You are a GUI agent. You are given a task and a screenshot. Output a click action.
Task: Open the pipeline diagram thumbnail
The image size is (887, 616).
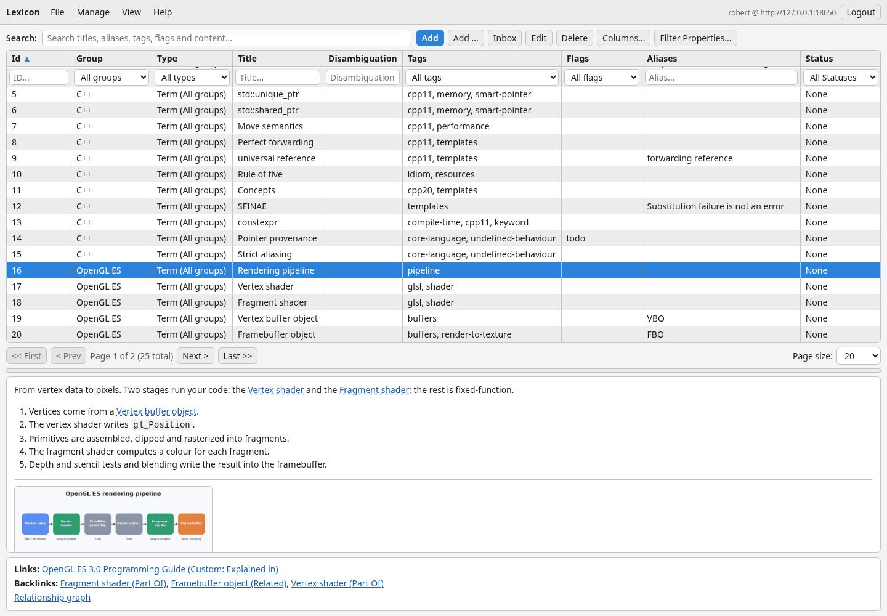click(113, 519)
